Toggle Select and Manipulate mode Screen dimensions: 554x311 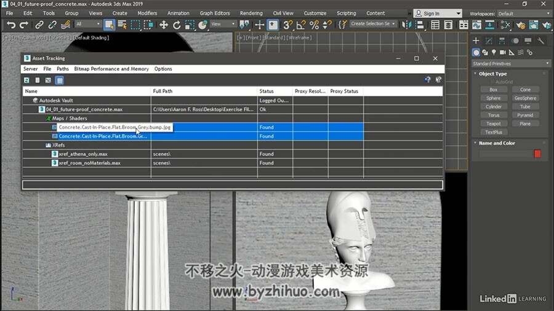(259, 25)
